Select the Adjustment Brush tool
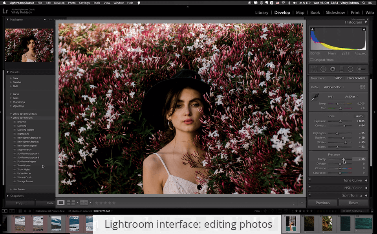This screenshot has height=234, width=377. [x=361, y=69]
